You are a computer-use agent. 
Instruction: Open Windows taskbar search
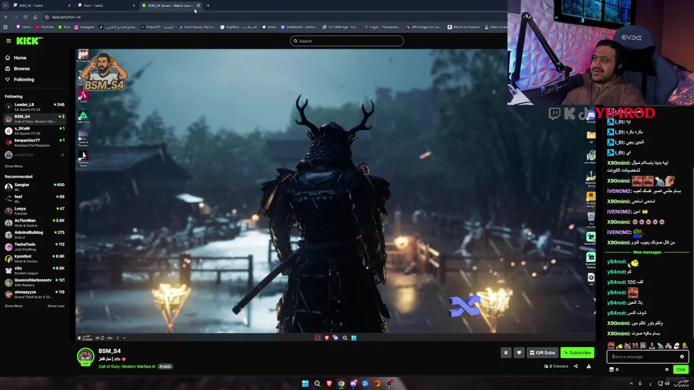tap(317, 383)
